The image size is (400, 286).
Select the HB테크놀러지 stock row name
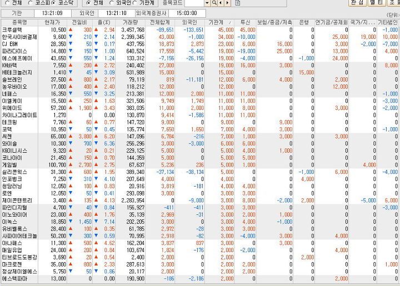click(x=17, y=73)
